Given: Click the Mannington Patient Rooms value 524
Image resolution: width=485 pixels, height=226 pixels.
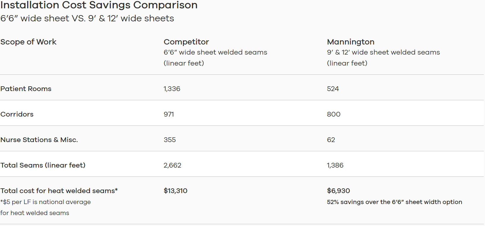Looking at the screenshot, I should (333, 89).
